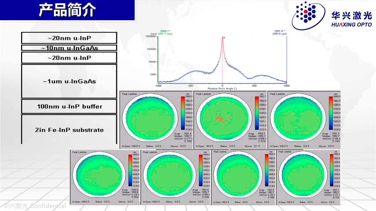Select the ~20nm u-InP box above ~10nm u-InGaAs
376x211 pixels.
tap(69, 38)
